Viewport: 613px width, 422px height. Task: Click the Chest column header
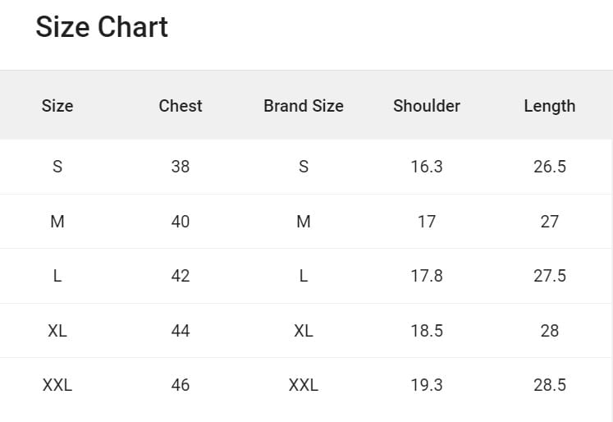tap(181, 106)
